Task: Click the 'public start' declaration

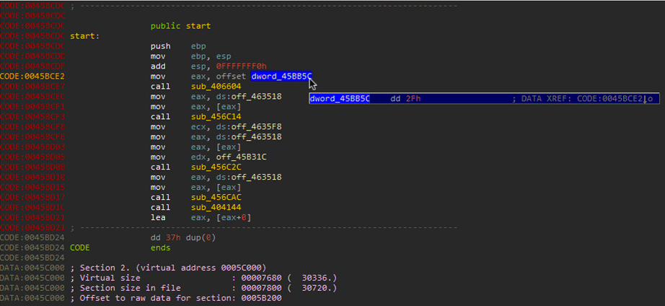Action: [x=180, y=26]
